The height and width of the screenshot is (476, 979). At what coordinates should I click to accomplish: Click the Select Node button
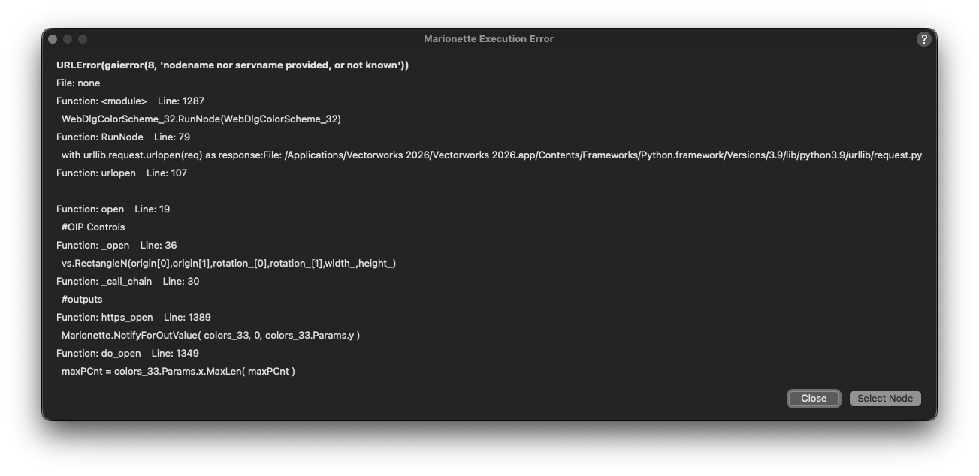click(884, 399)
